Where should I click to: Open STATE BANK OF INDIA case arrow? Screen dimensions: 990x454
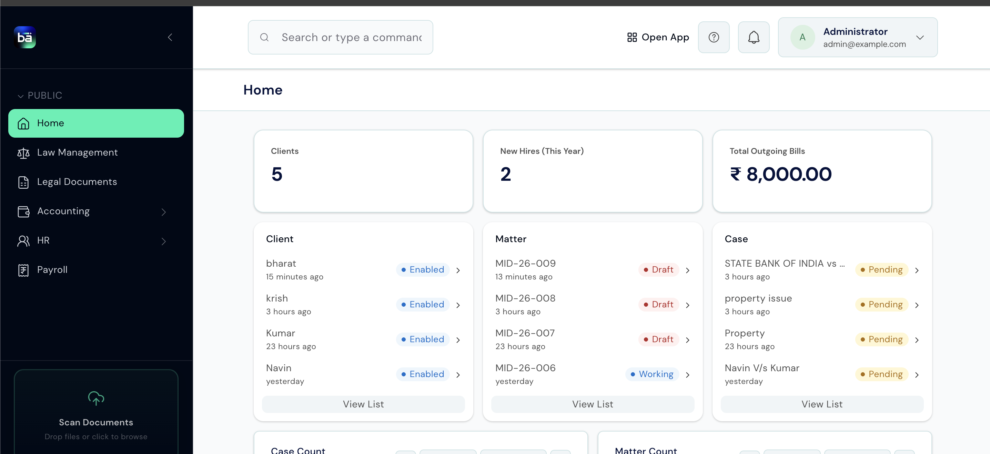pyautogui.click(x=917, y=270)
